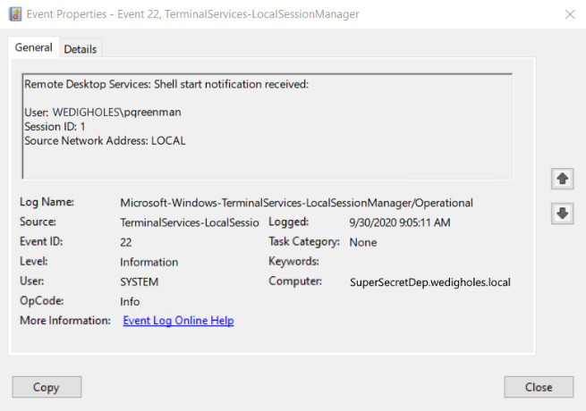Screen dimensions: 586x411
Task: Click the User value SYSTEM
Action: [x=139, y=281]
